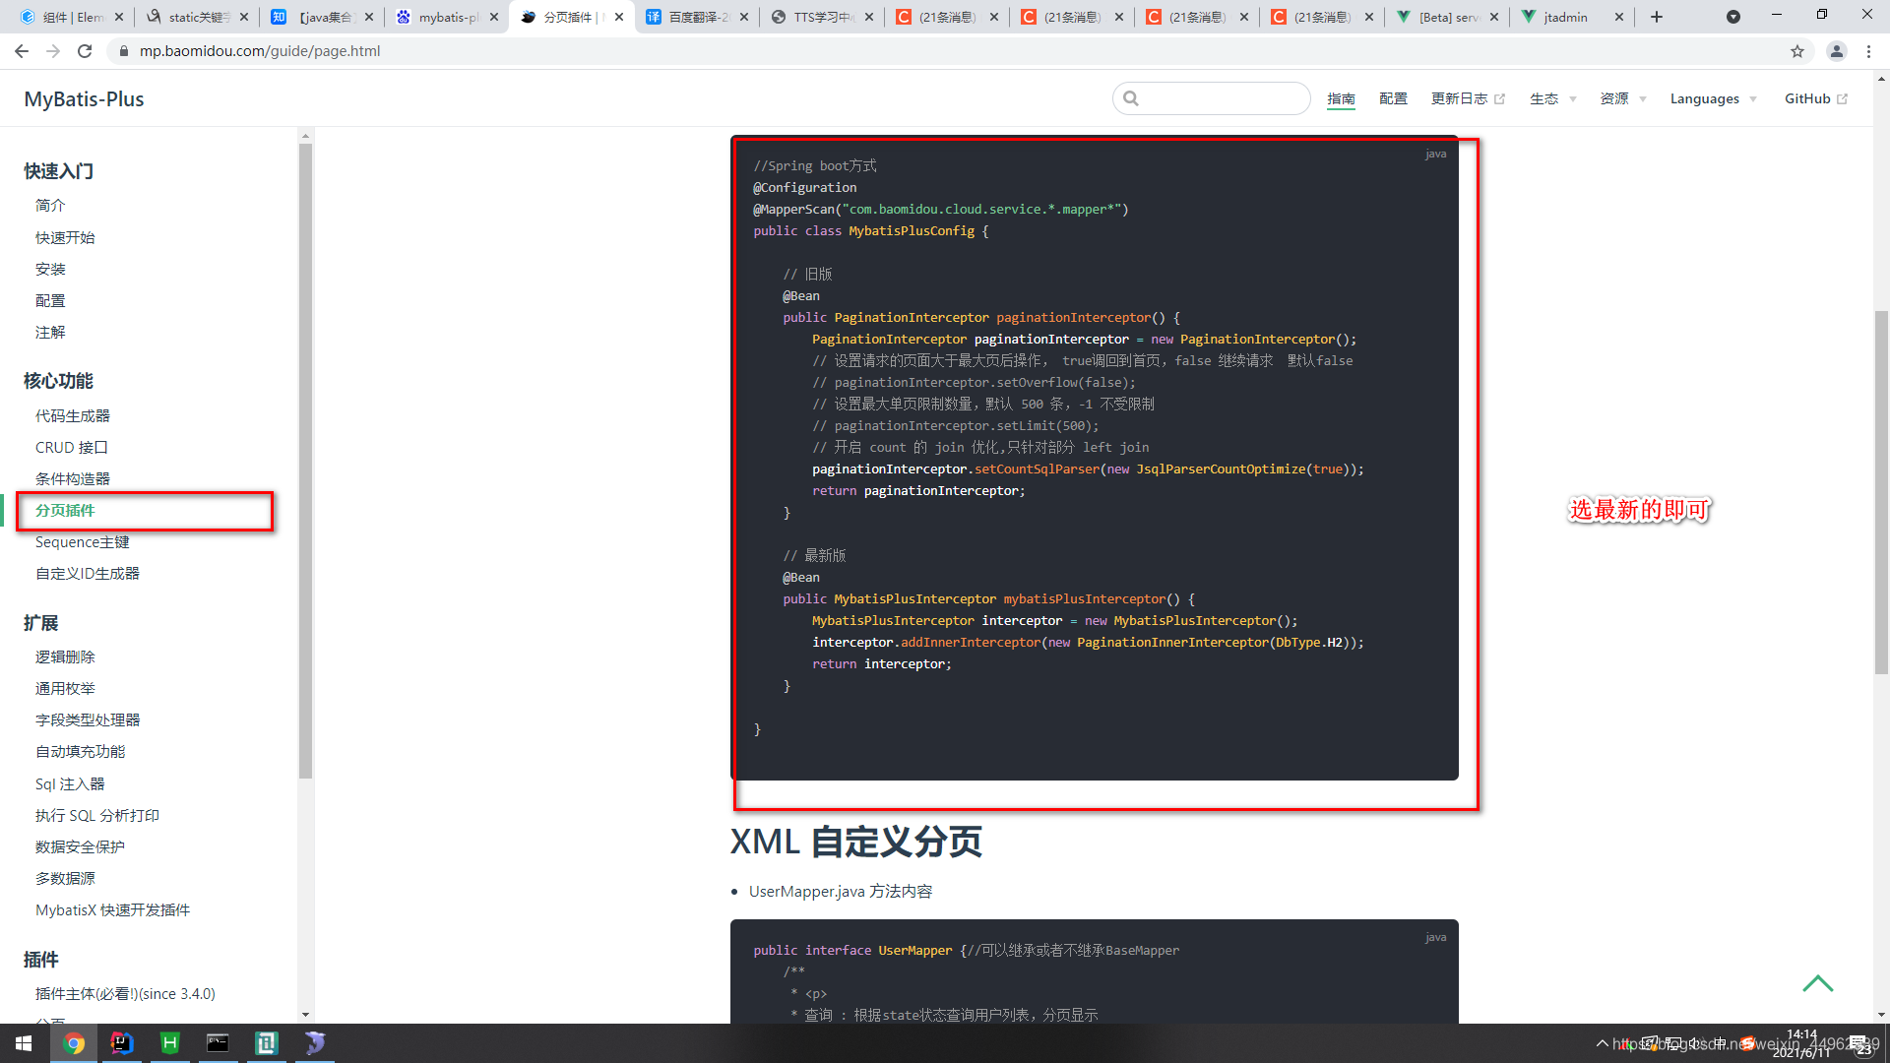Open CRUD 接口 in the sidebar
The image size is (1890, 1063).
(71, 448)
